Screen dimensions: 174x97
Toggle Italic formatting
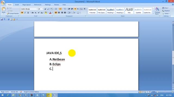25,13
